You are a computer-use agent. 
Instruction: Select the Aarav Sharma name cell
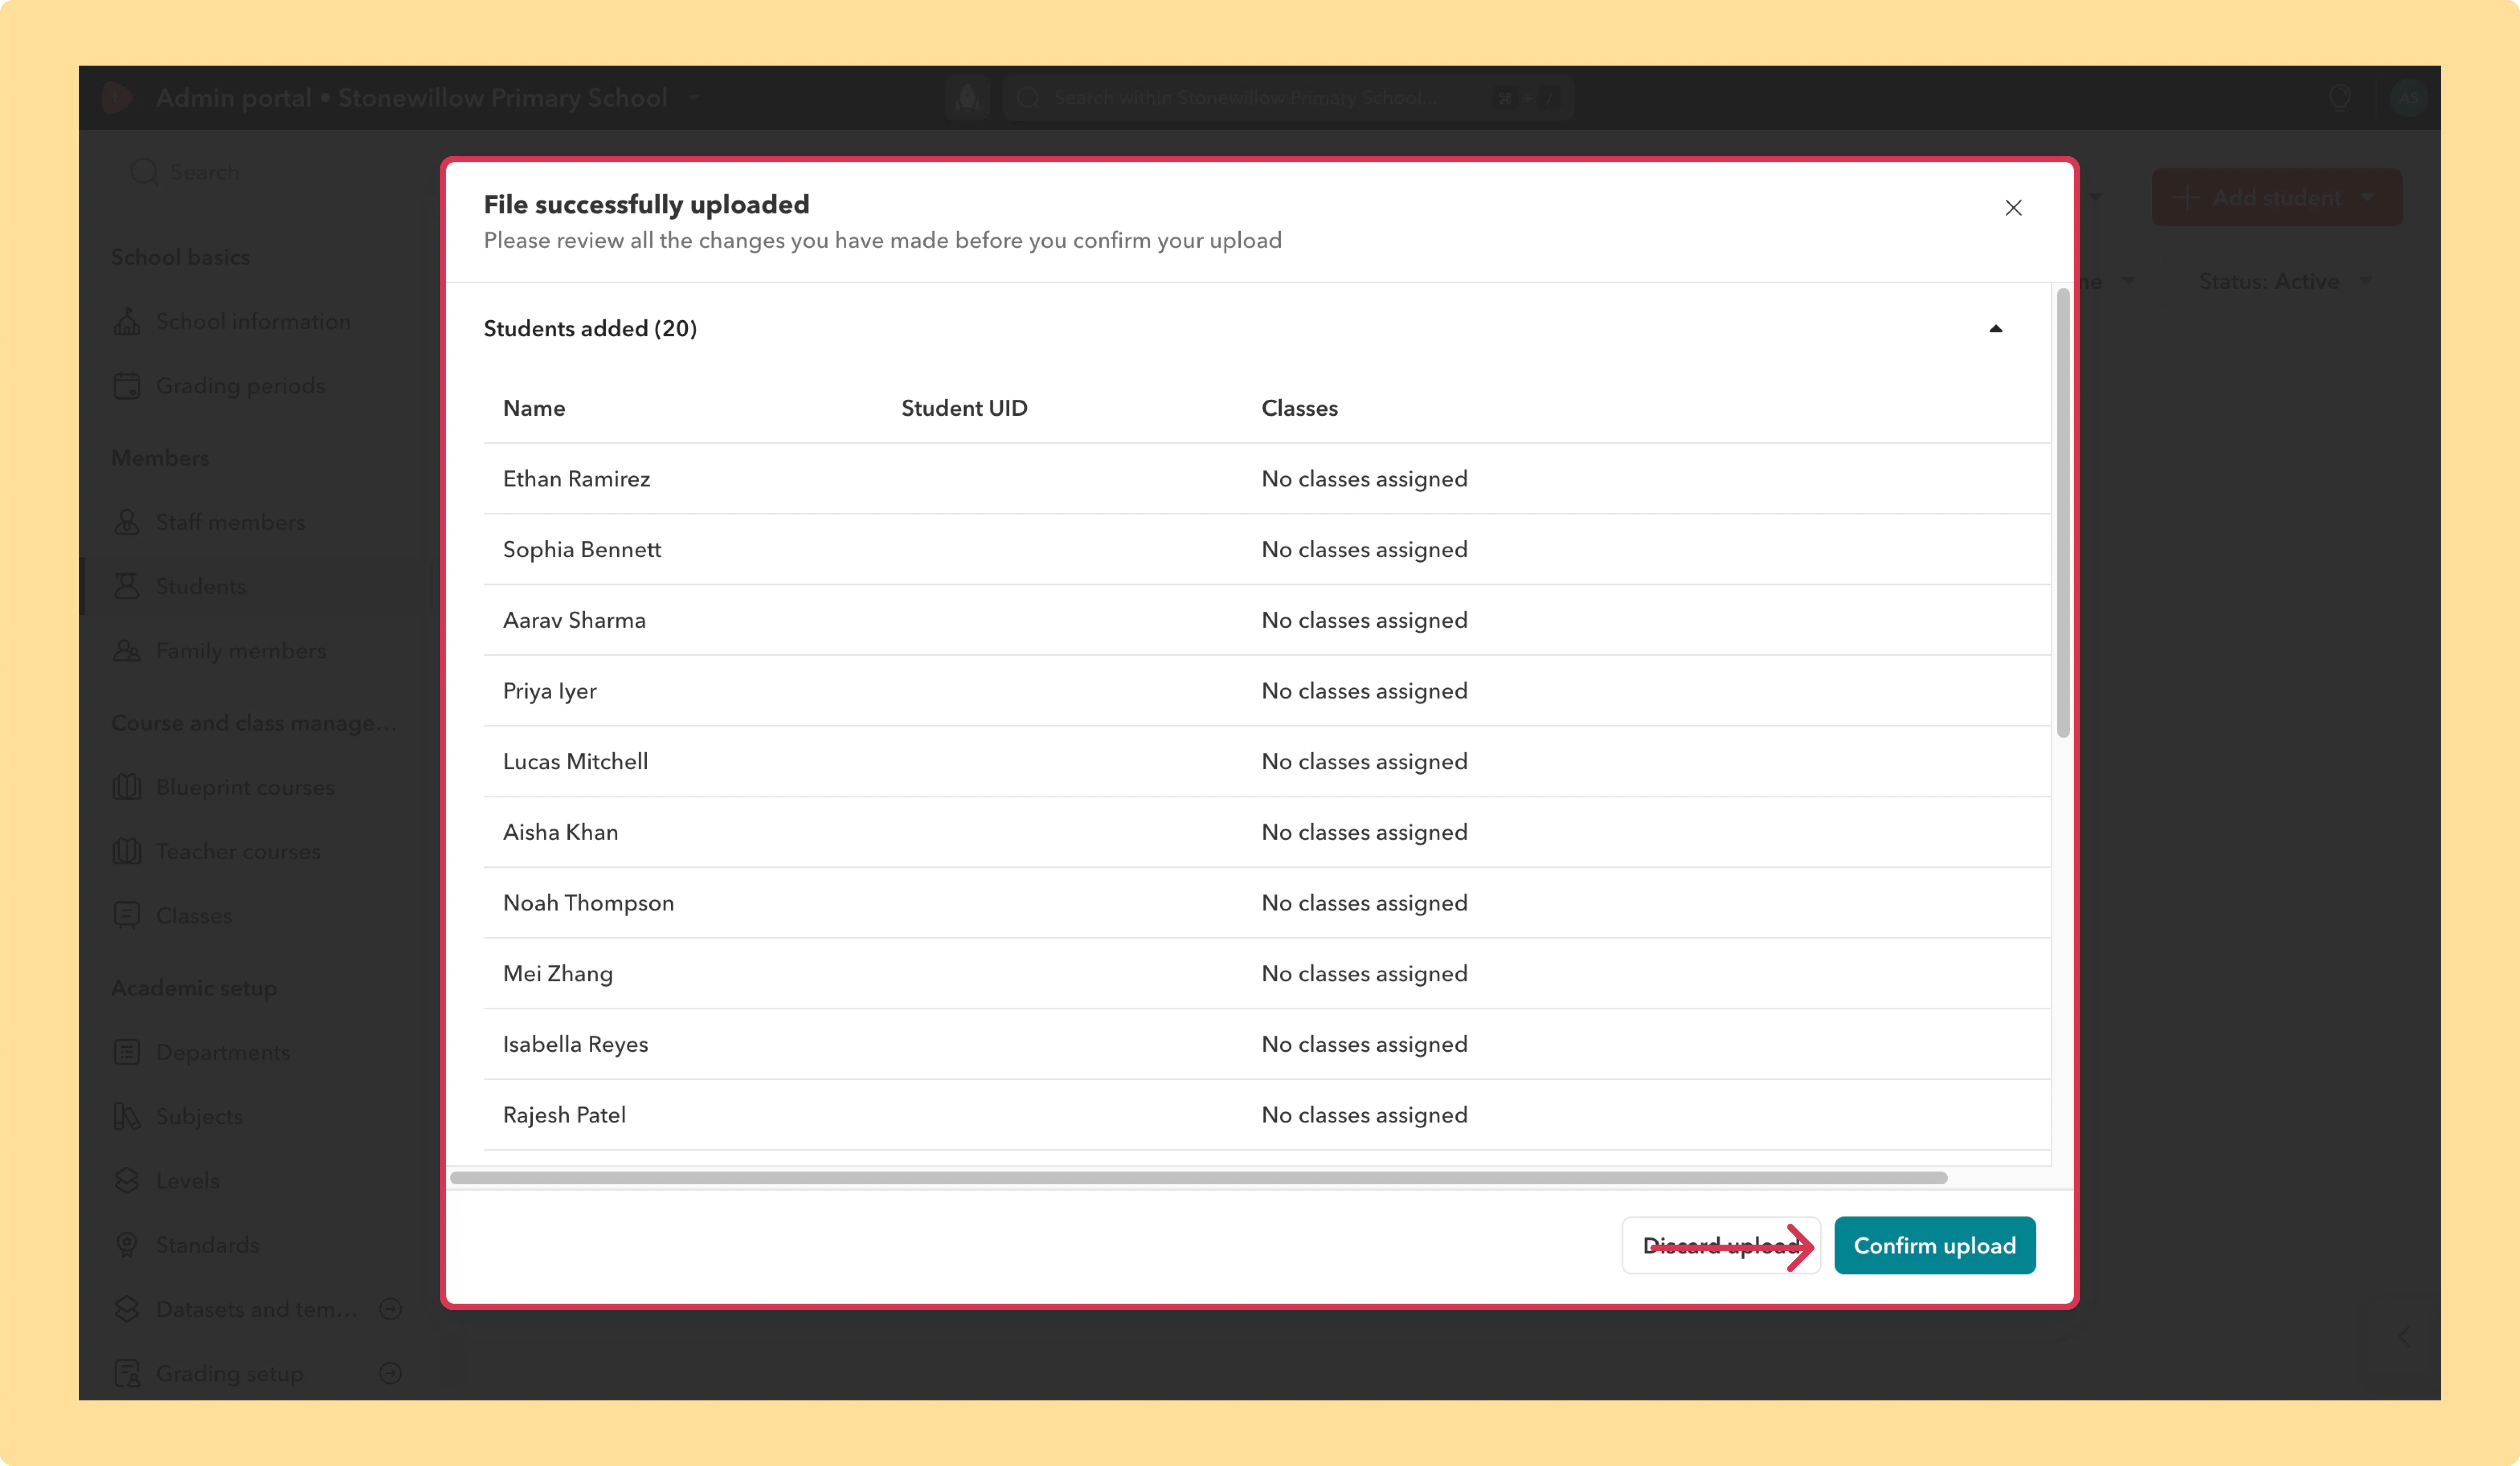(574, 621)
